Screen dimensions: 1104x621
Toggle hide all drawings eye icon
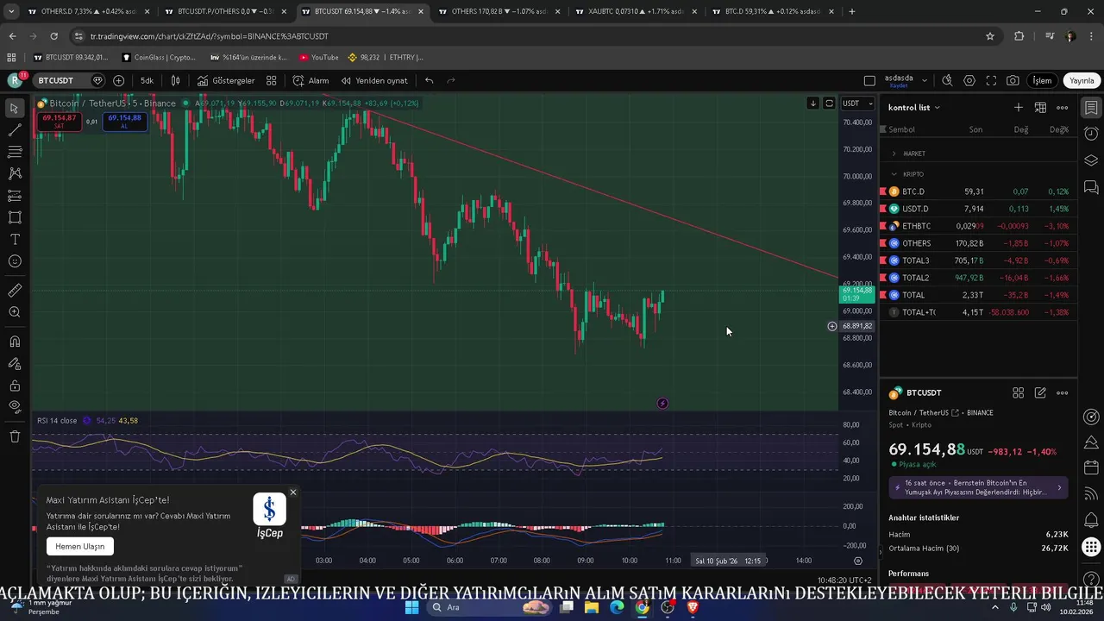click(x=14, y=407)
